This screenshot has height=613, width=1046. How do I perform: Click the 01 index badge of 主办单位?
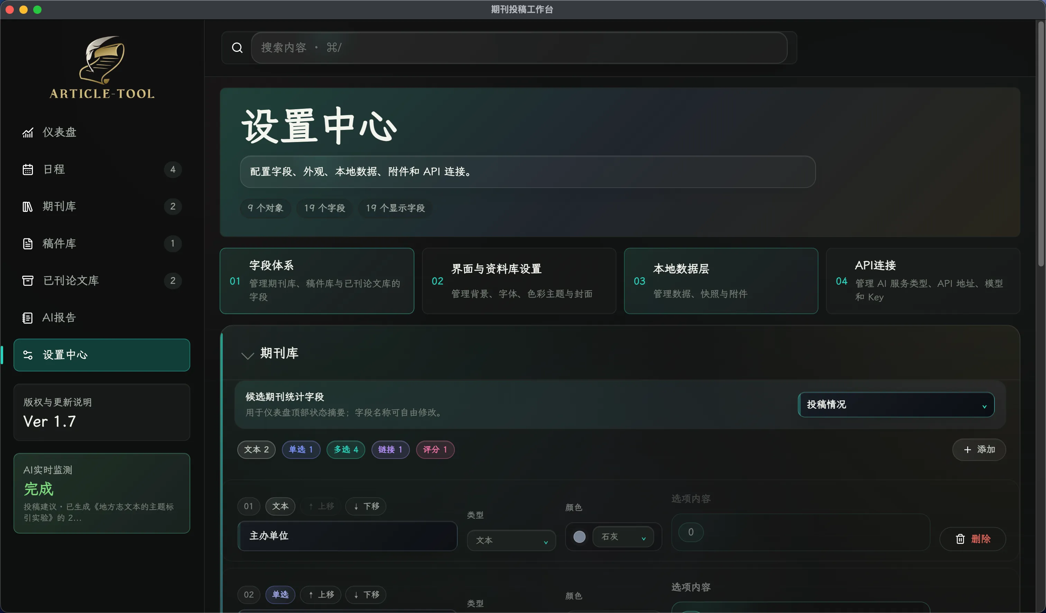[249, 507]
